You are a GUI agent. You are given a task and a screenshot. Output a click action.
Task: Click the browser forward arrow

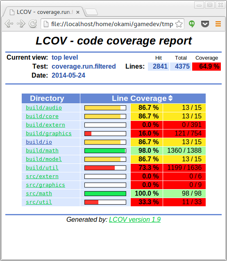click(x=21, y=24)
